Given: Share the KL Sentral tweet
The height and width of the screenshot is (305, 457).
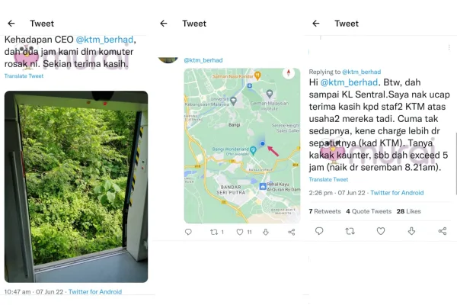Looking at the screenshot, I should pyautogui.click(x=443, y=230).
